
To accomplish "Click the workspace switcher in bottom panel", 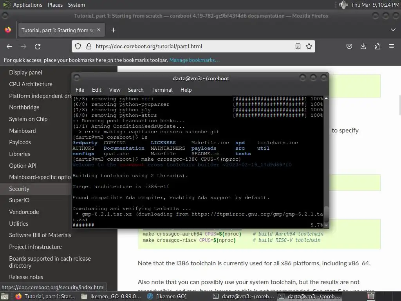I will click(x=371, y=296).
